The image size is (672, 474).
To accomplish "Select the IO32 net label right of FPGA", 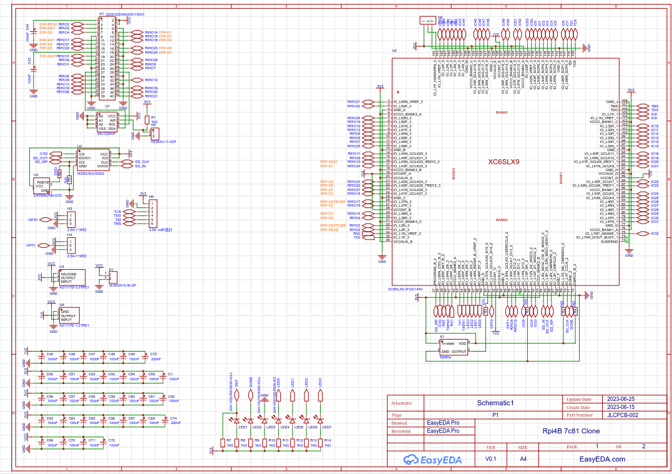I will click(655, 234).
